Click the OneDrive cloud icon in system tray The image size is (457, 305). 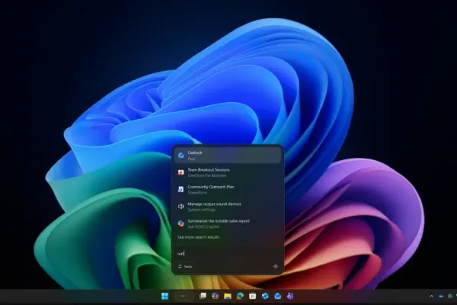441,297
